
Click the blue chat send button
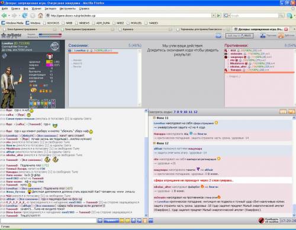pyautogui.click(x=111, y=221)
